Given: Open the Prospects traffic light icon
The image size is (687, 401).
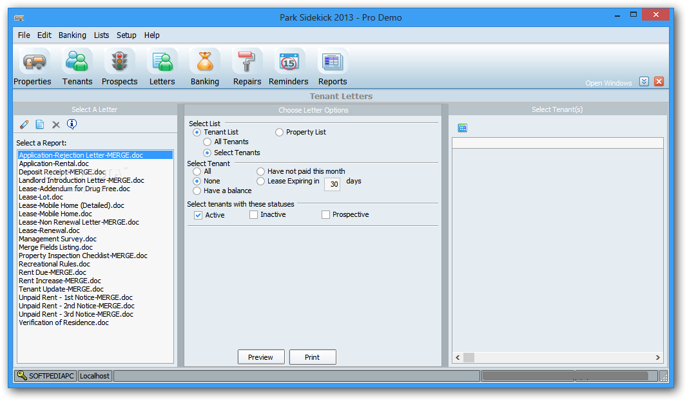Looking at the screenshot, I should [x=119, y=62].
